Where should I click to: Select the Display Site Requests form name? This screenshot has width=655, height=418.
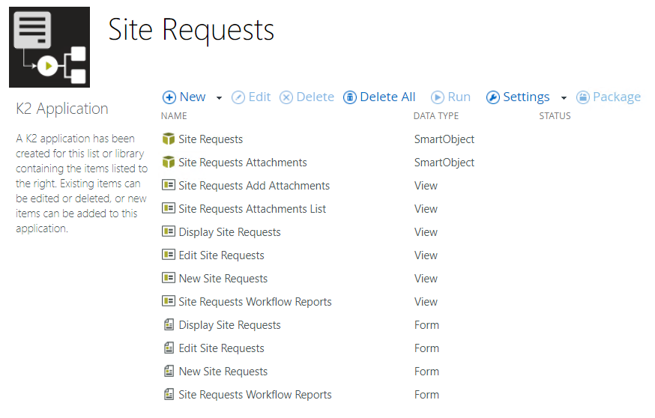(230, 325)
